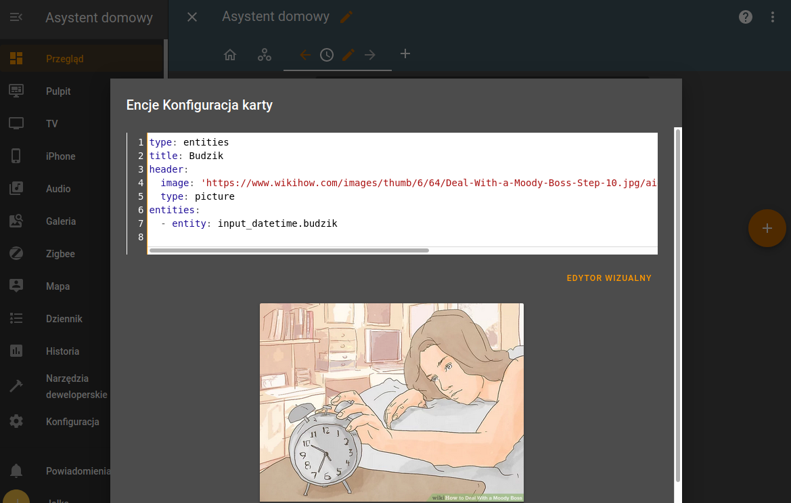Click the 'type: picture' line
The image size is (791, 503).
tap(198, 196)
